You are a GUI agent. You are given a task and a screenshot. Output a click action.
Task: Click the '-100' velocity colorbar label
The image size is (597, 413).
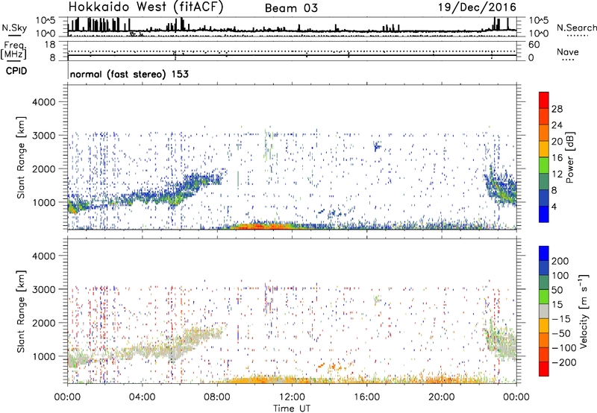[564, 348]
